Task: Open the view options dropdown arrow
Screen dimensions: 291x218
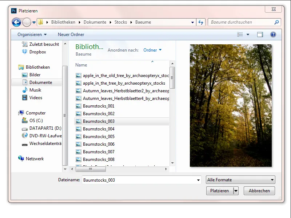Action: (248, 35)
